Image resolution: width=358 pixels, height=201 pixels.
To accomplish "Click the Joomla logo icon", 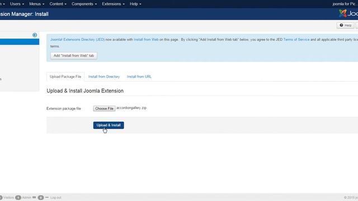I will coord(342,13).
